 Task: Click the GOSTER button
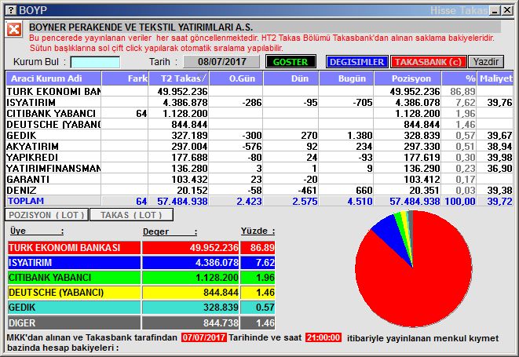291,62
